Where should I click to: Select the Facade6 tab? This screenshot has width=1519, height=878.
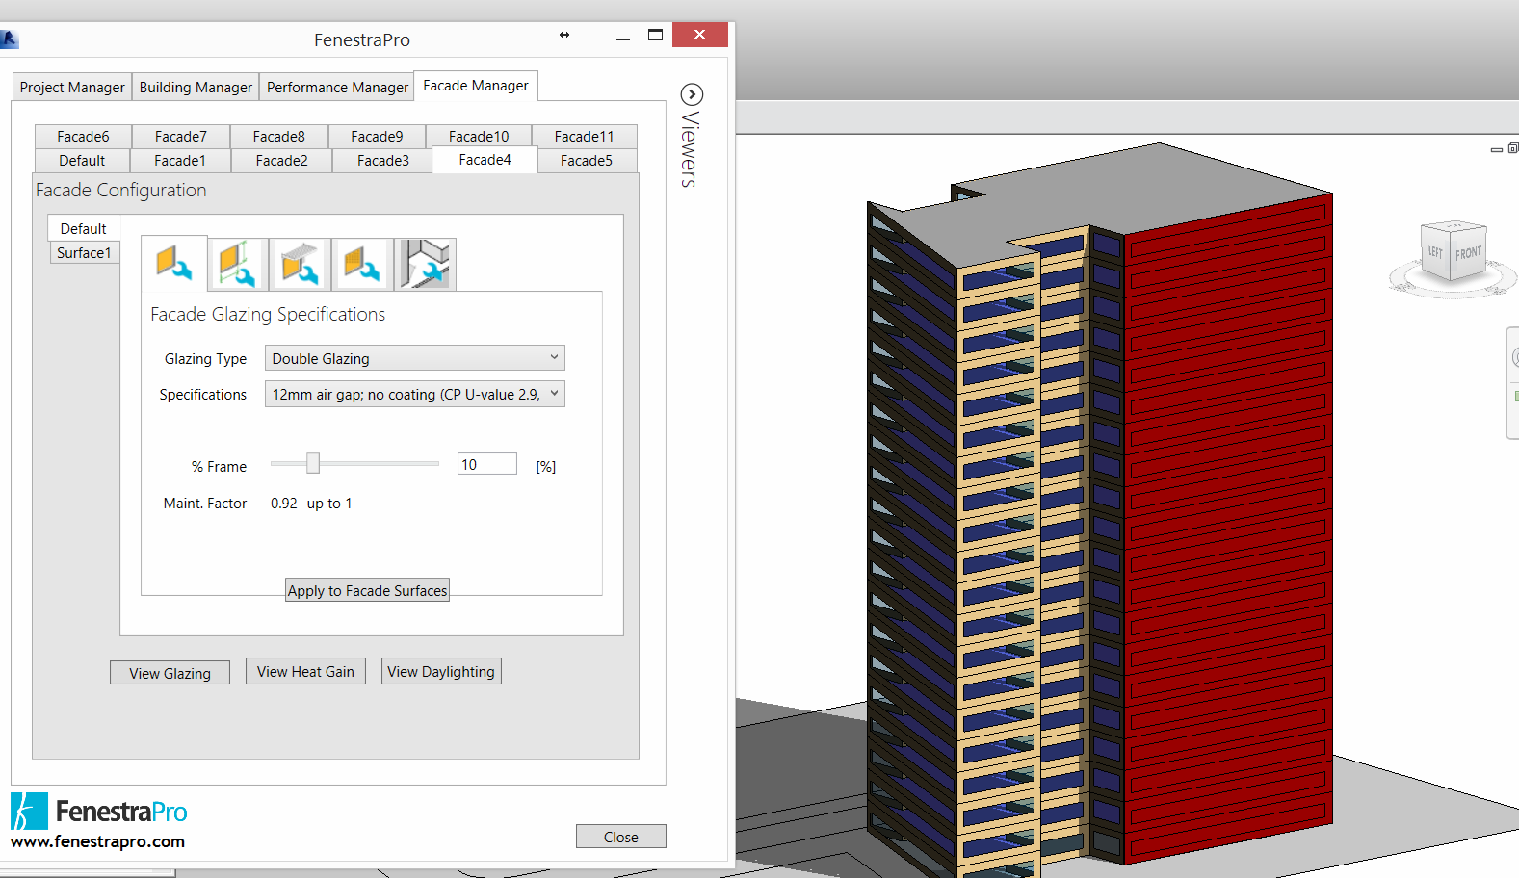83,137
